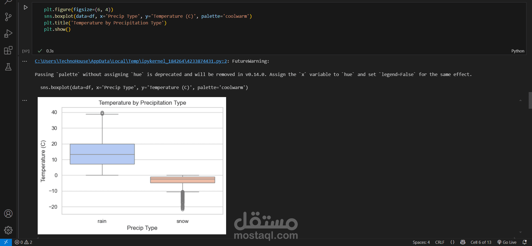The width and height of the screenshot is (532, 246).
Task: Open the Copilot status icon
Action: (x=463, y=242)
